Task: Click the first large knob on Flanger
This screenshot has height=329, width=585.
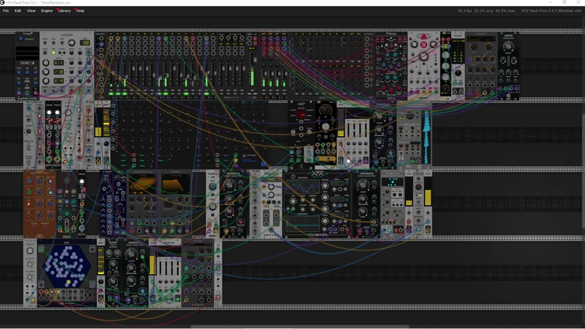Action: pyautogui.click(x=473, y=47)
